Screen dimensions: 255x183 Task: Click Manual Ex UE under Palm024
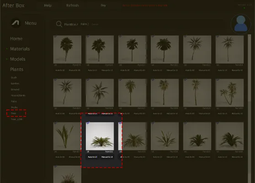click(x=237, y=70)
